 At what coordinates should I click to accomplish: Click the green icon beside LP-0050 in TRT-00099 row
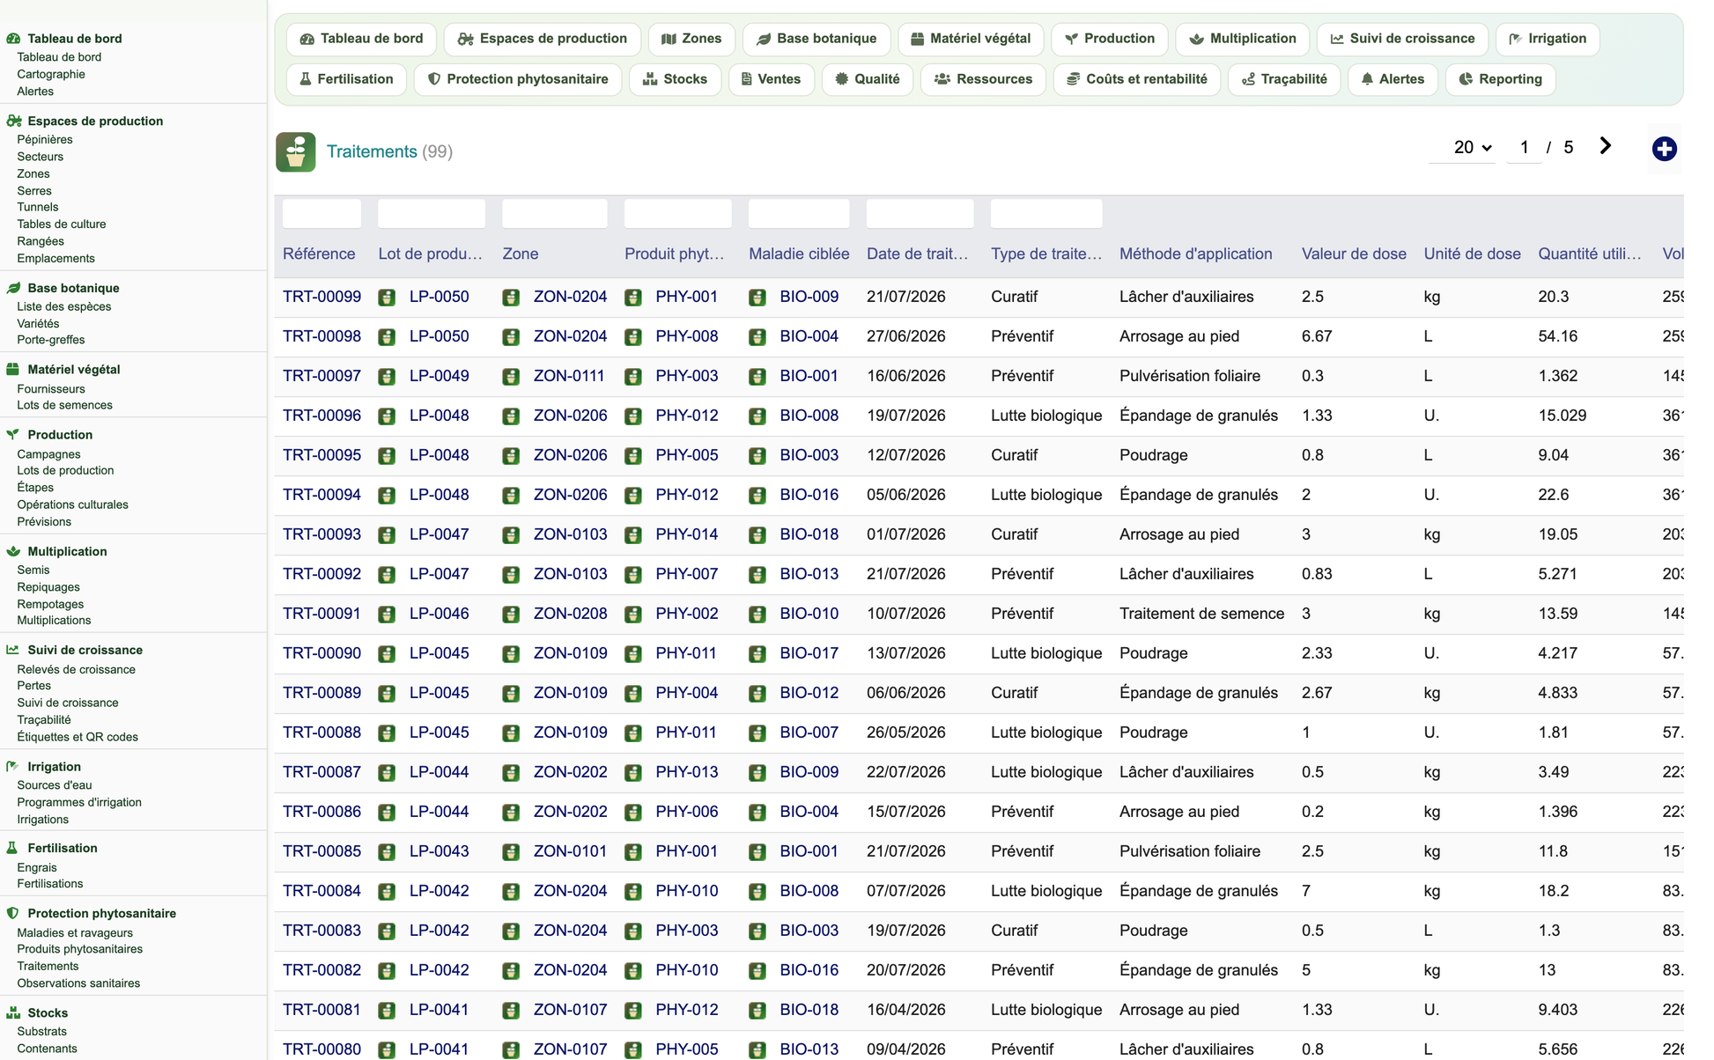click(x=387, y=298)
